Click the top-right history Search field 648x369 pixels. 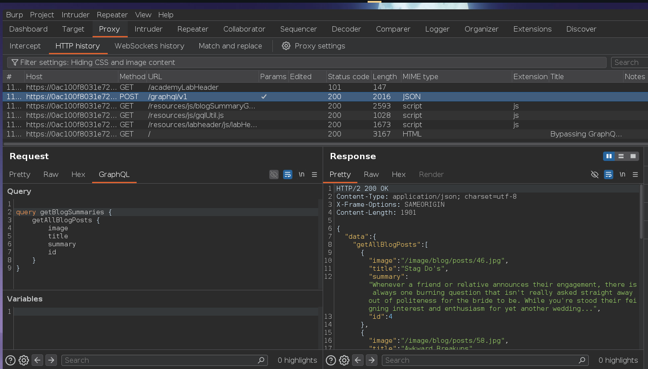click(629, 62)
